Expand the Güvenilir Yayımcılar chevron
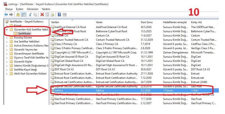Image resolution: width=225 pixels, height=114 pixels. 7,50
